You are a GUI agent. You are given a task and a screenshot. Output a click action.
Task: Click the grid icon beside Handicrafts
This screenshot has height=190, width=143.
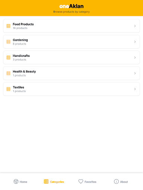pos(8,58)
